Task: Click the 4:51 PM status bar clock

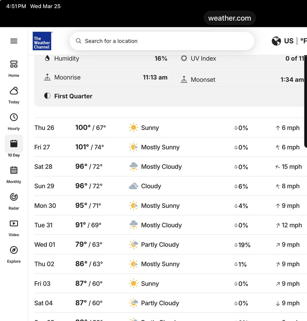Action: click(x=16, y=6)
